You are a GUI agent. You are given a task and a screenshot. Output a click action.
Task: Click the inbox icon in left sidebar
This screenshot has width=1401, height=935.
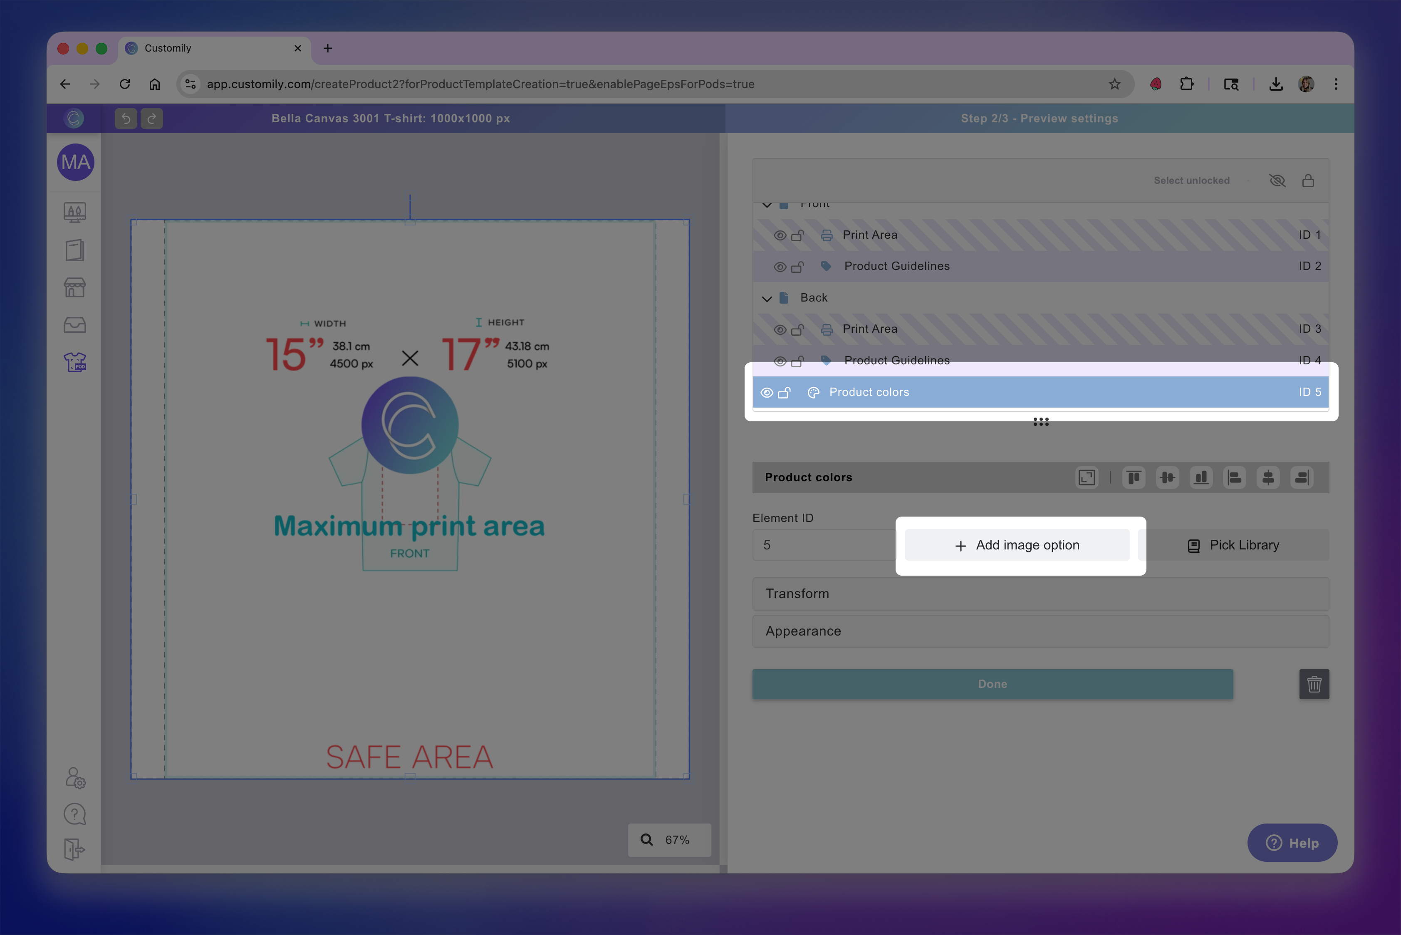(x=74, y=324)
